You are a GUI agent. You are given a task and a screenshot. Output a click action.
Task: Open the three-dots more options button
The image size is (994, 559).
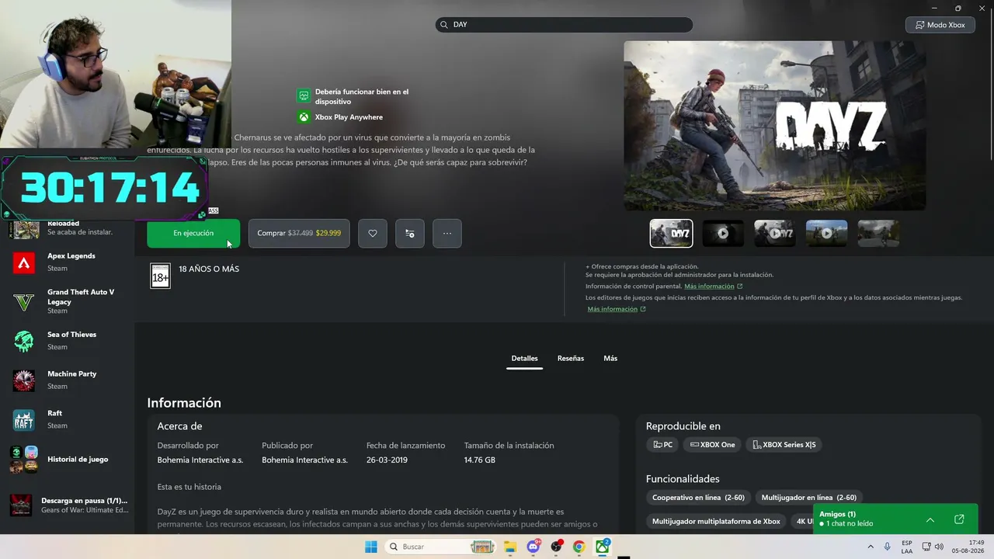447,233
